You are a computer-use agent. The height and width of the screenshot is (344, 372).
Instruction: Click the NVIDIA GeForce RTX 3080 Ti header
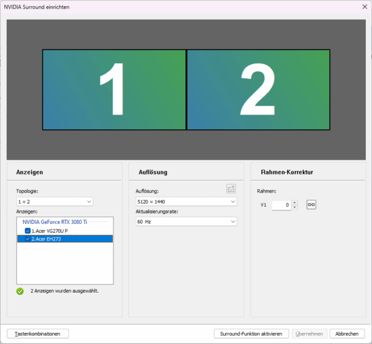coord(55,222)
